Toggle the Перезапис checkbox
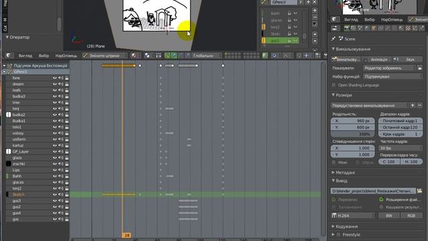 (334, 199)
